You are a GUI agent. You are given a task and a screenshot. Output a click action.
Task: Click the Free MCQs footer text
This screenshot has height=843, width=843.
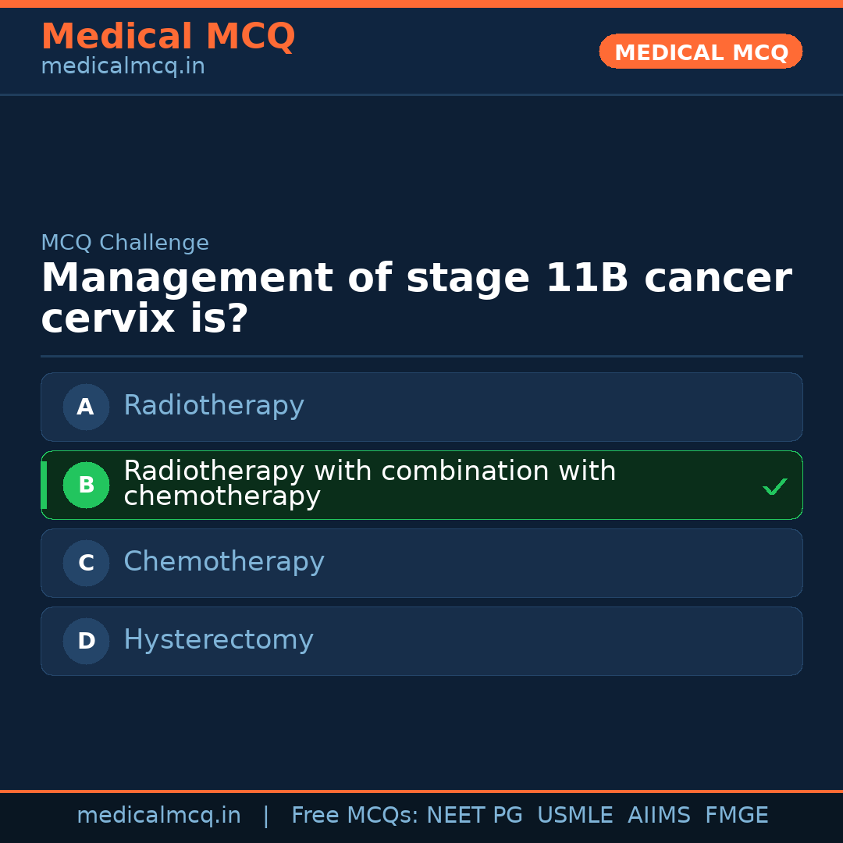[x=354, y=816]
